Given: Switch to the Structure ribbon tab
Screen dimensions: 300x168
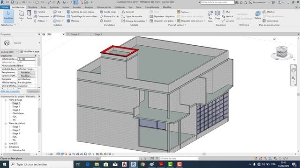Looking at the screenshot, I should 32,7.
